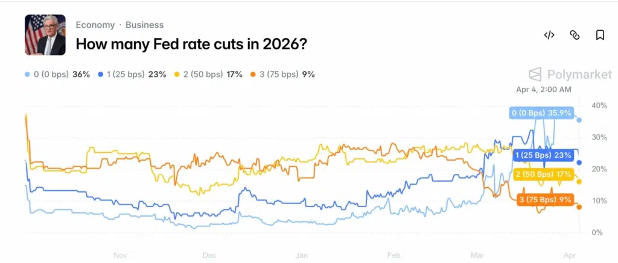Click the Jerome Powell market thumbnail
Screen dimensions: 618x263
tap(45, 35)
